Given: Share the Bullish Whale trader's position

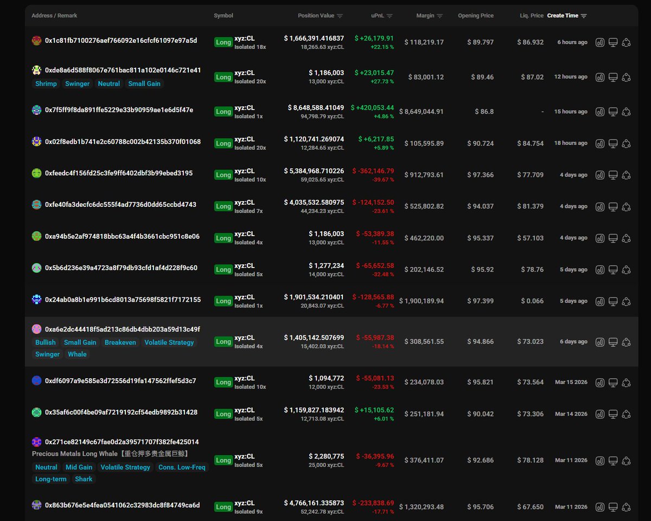Looking at the screenshot, I should (x=627, y=341).
